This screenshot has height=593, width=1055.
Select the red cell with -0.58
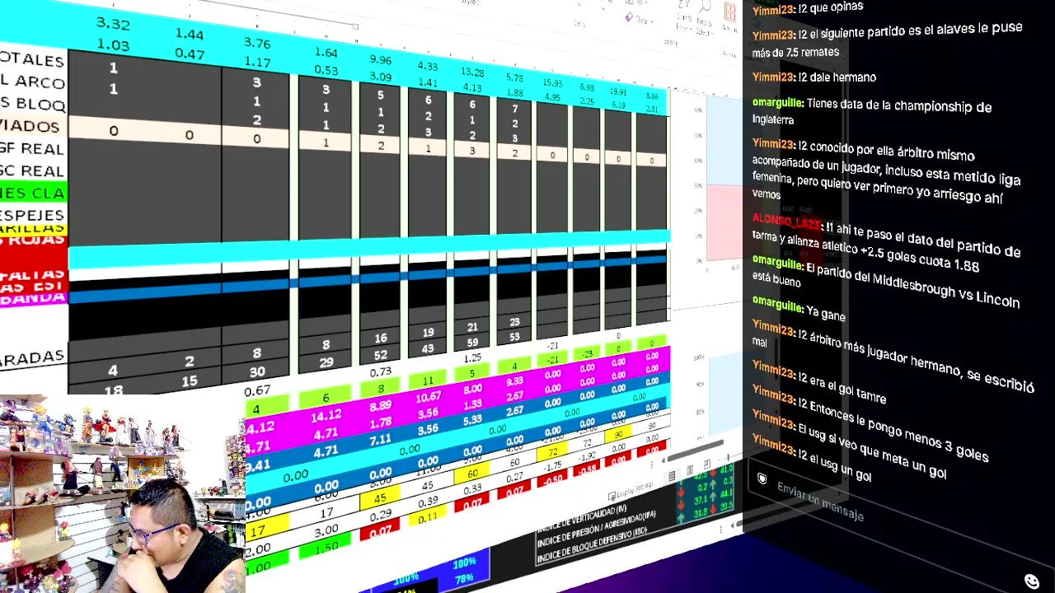(x=586, y=469)
